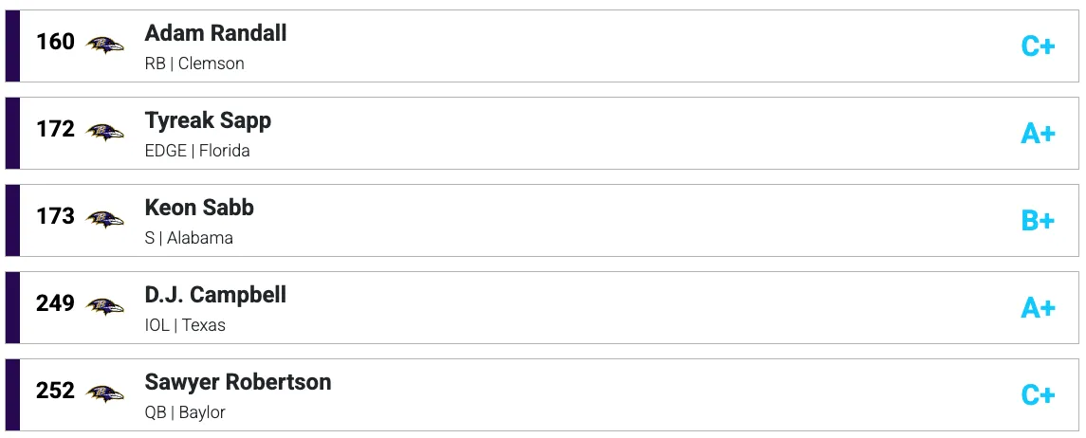This screenshot has height=438, width=1086.
Task: Click Ravens logo beside pick 252
Action: 104,393
